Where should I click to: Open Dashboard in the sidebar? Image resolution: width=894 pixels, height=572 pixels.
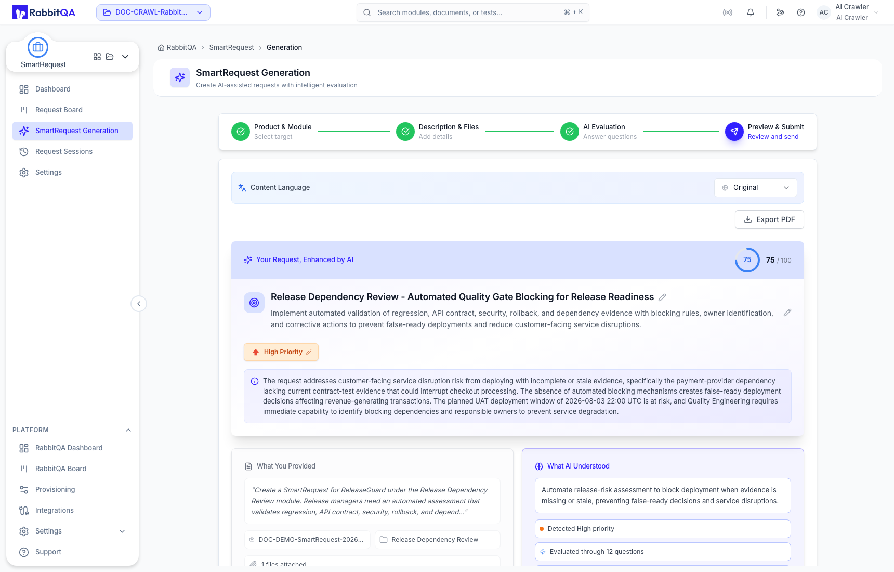(x=72, y=89)
